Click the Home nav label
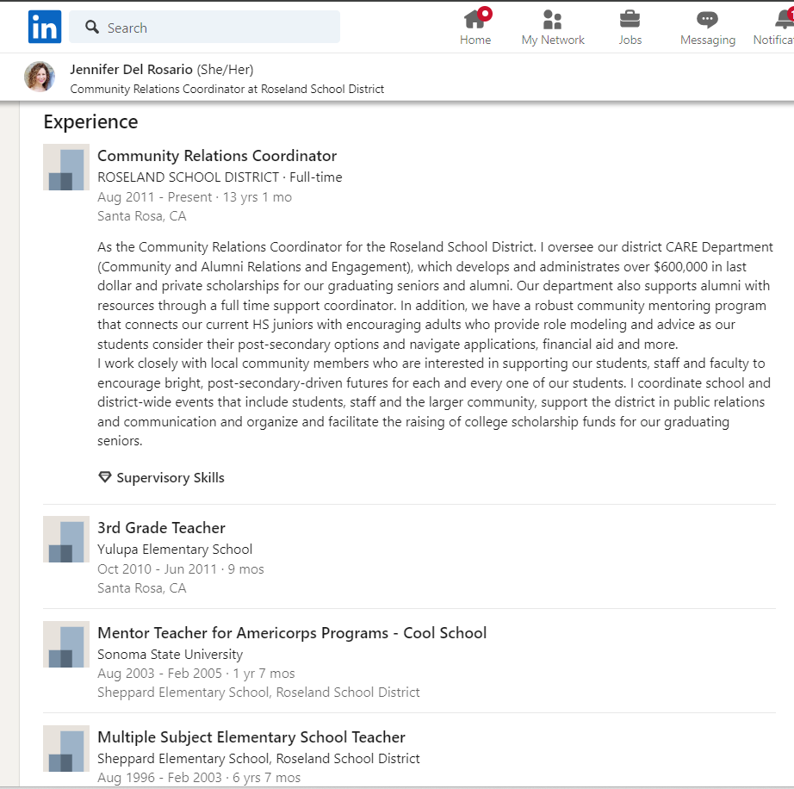The height and width of the screenshot is (789, 794). coord(475,40)
